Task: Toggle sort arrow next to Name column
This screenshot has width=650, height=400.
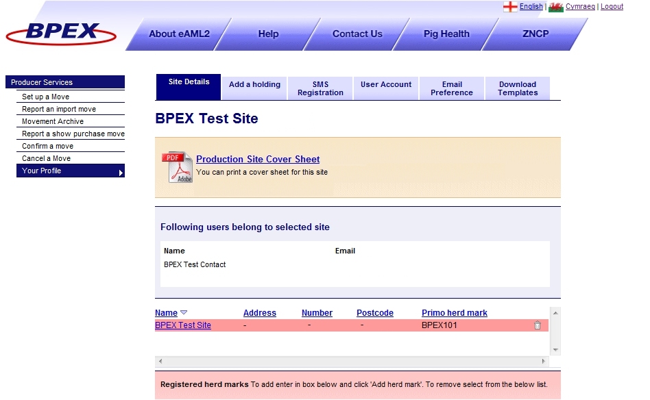Action: point(184,313)
